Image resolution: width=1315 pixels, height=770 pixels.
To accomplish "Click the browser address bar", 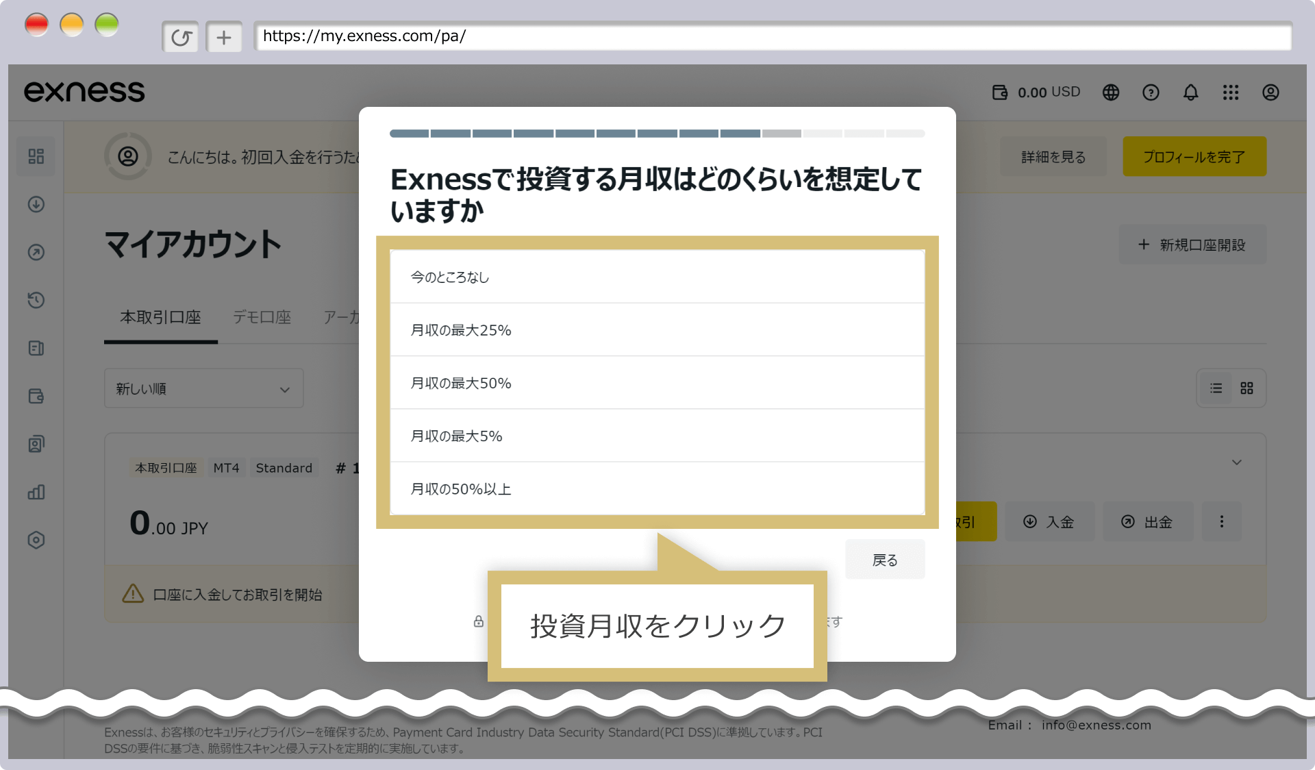I will (x=773, y=36).
